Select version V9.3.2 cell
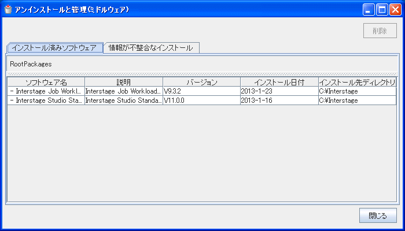The height and width of the screenshot is (231, 405). (202, 91)
